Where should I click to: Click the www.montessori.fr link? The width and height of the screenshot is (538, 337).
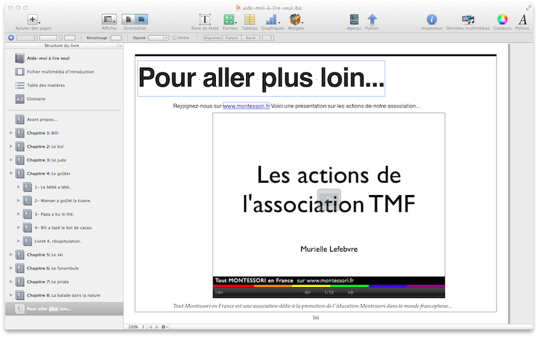coord(246,106)
